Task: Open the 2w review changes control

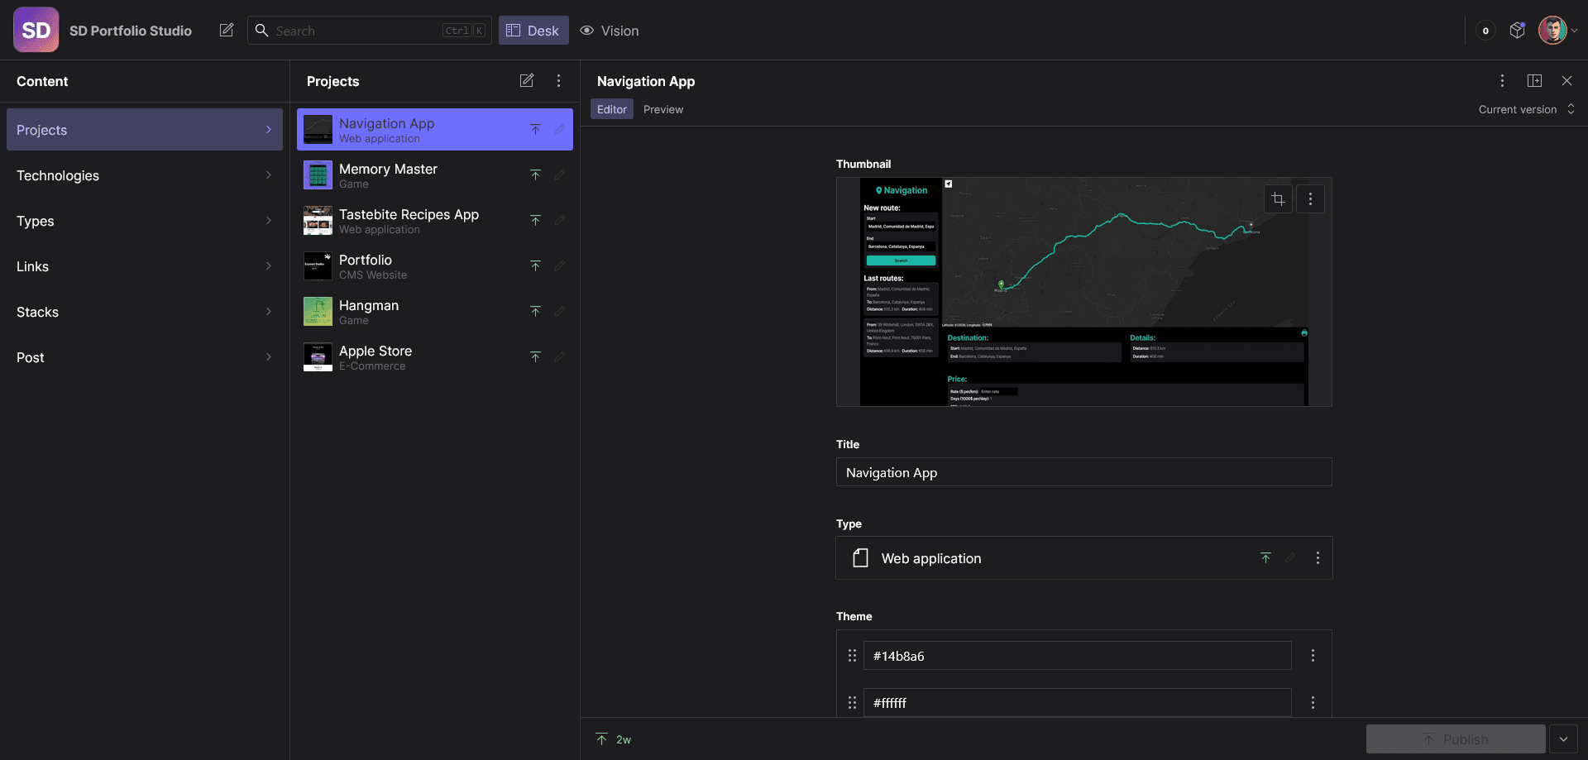Action: (613, 738)
